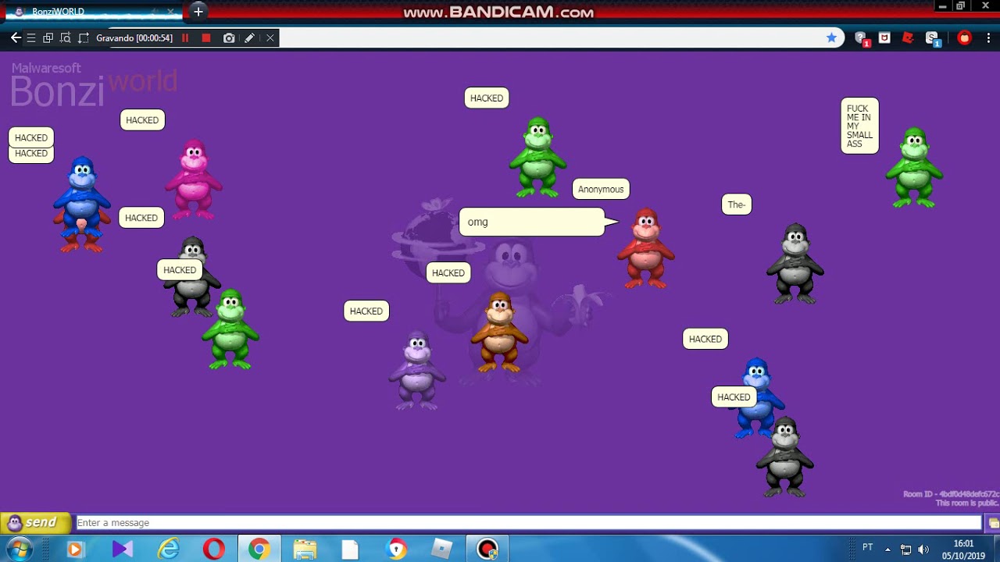The width and height of the screenshot is (1000, 562).
Task: Open the Bandicam pencil drawing tool
Action: 249,37
